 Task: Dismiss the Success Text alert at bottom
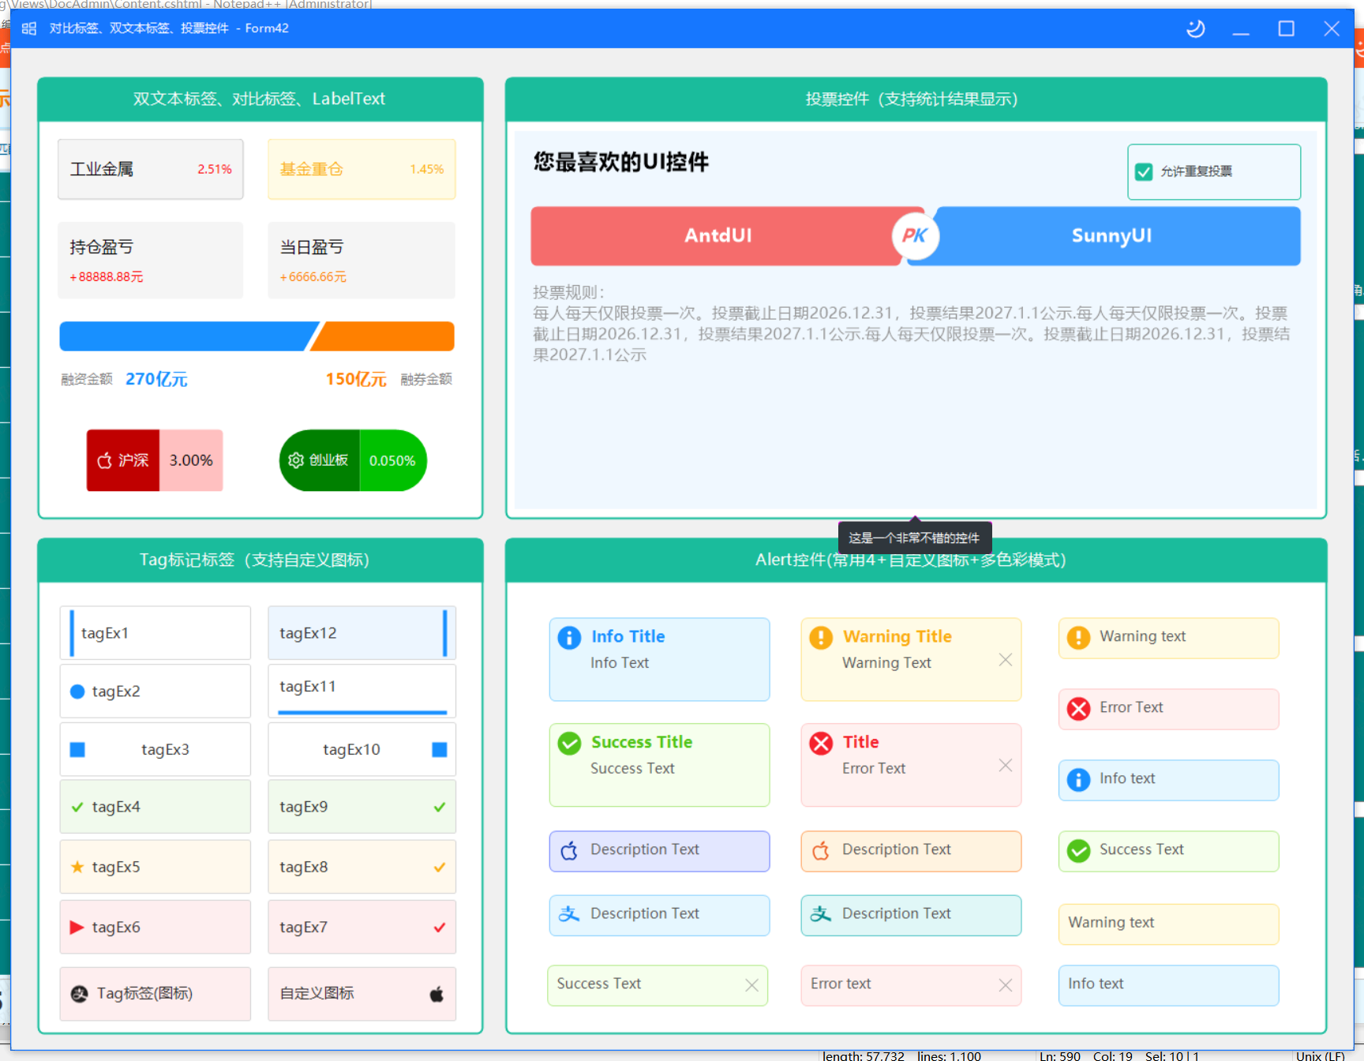(751, 985)
